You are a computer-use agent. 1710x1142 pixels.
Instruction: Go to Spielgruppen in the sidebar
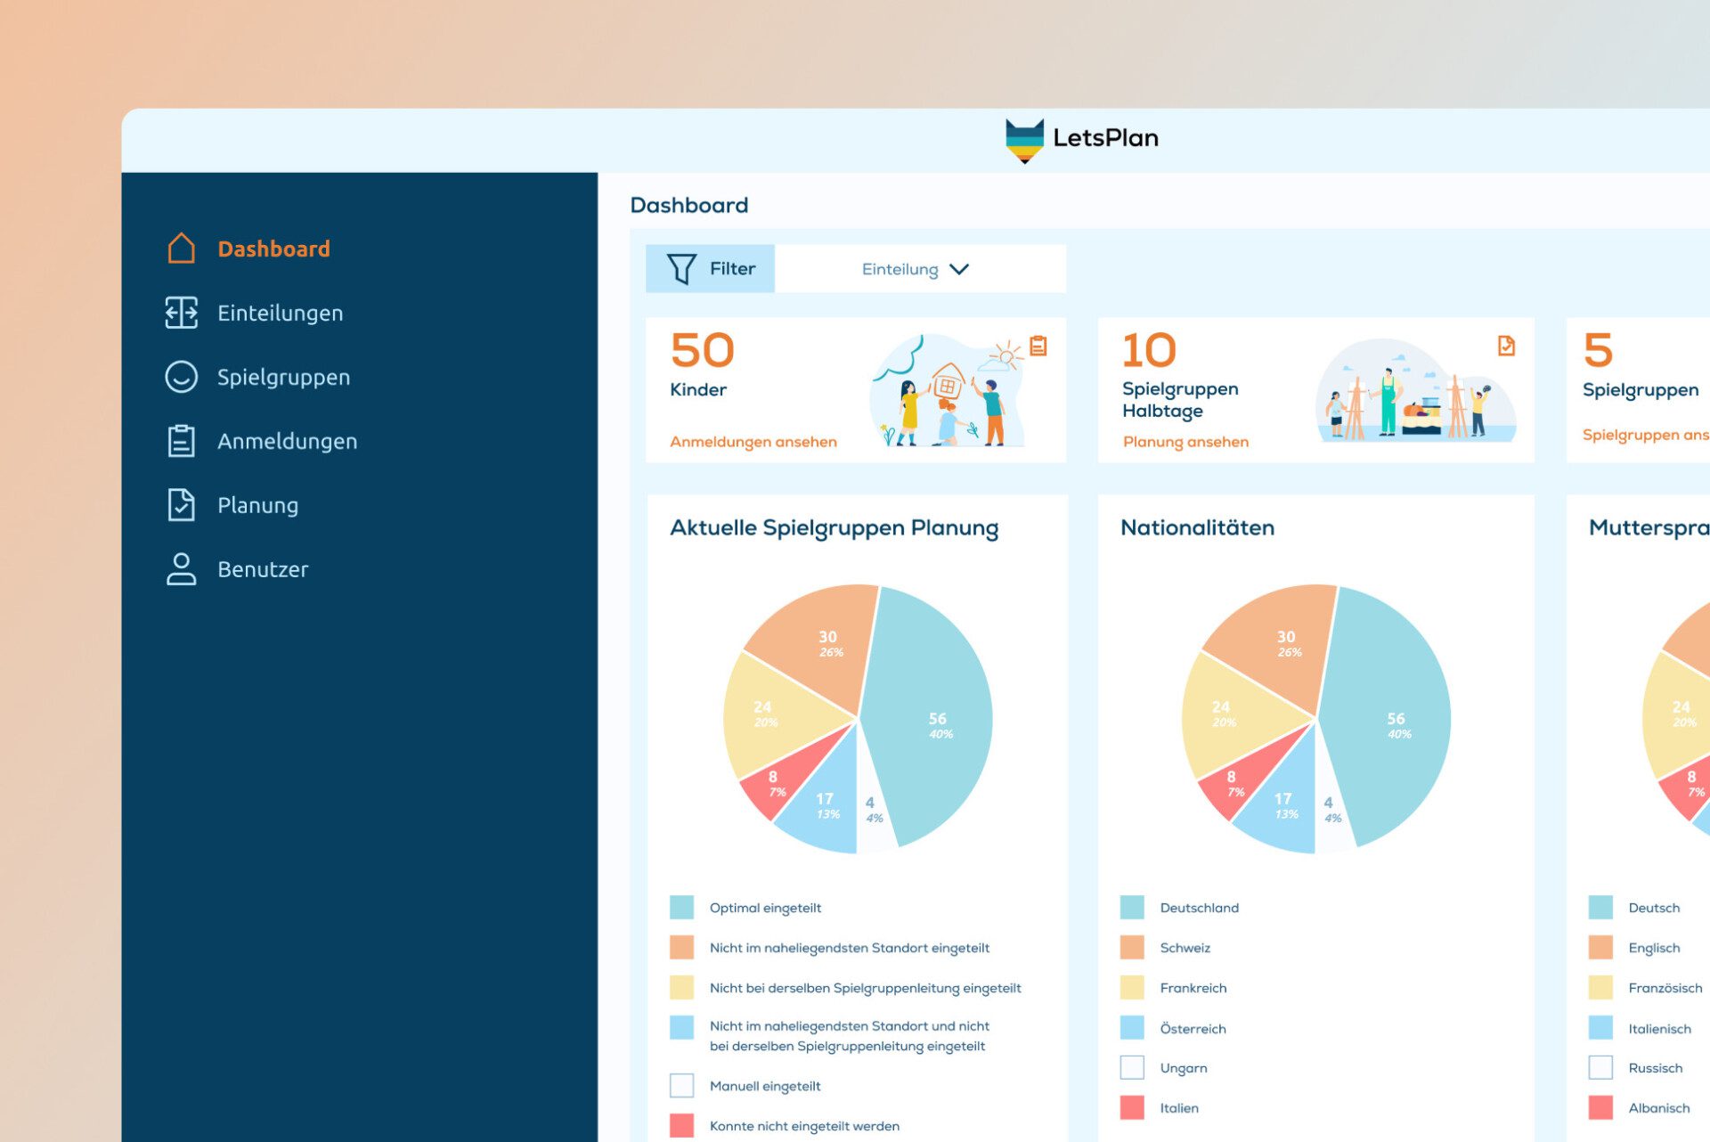point(283,377)
